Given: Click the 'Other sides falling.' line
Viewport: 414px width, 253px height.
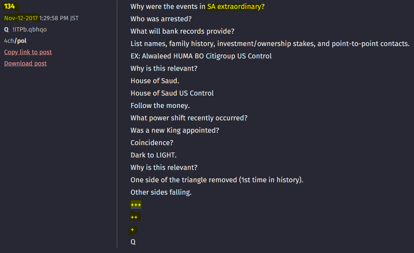Looking at the screenshot, I should [161, 192].
